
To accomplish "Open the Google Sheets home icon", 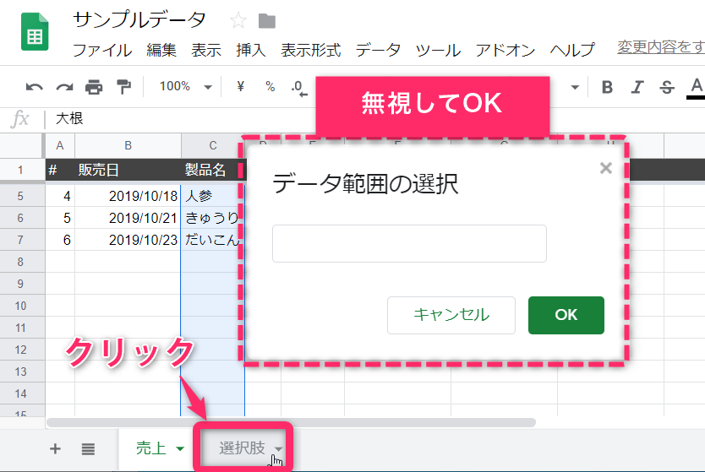I will (x=35, y=31).
